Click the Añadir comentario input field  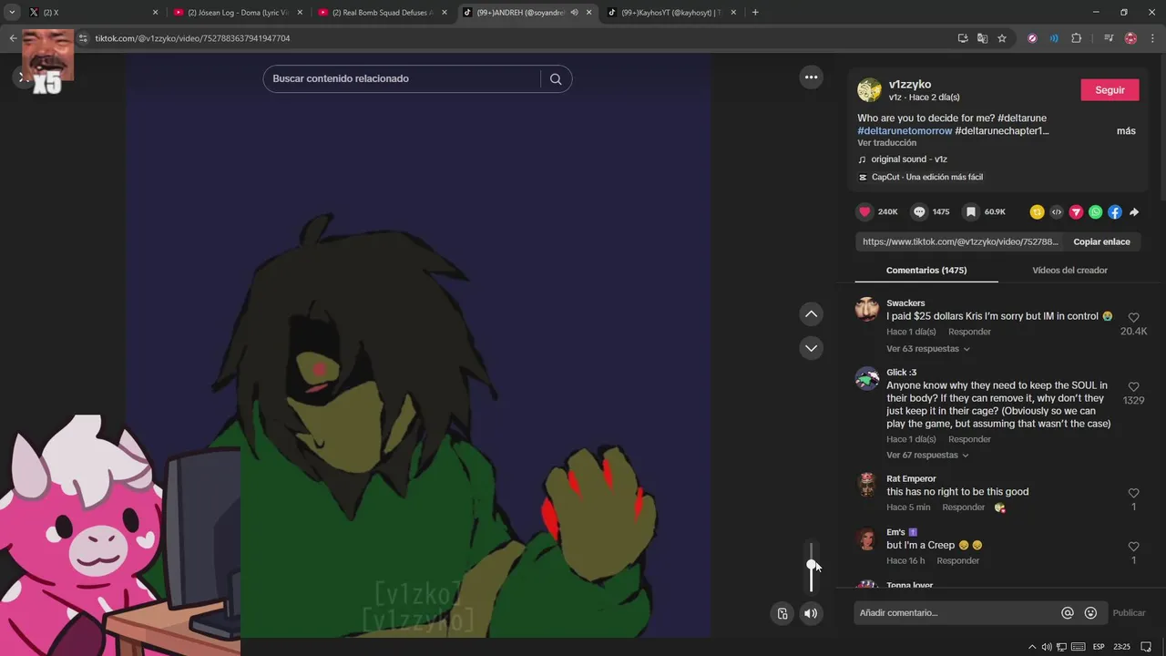[x=956, y=613]
